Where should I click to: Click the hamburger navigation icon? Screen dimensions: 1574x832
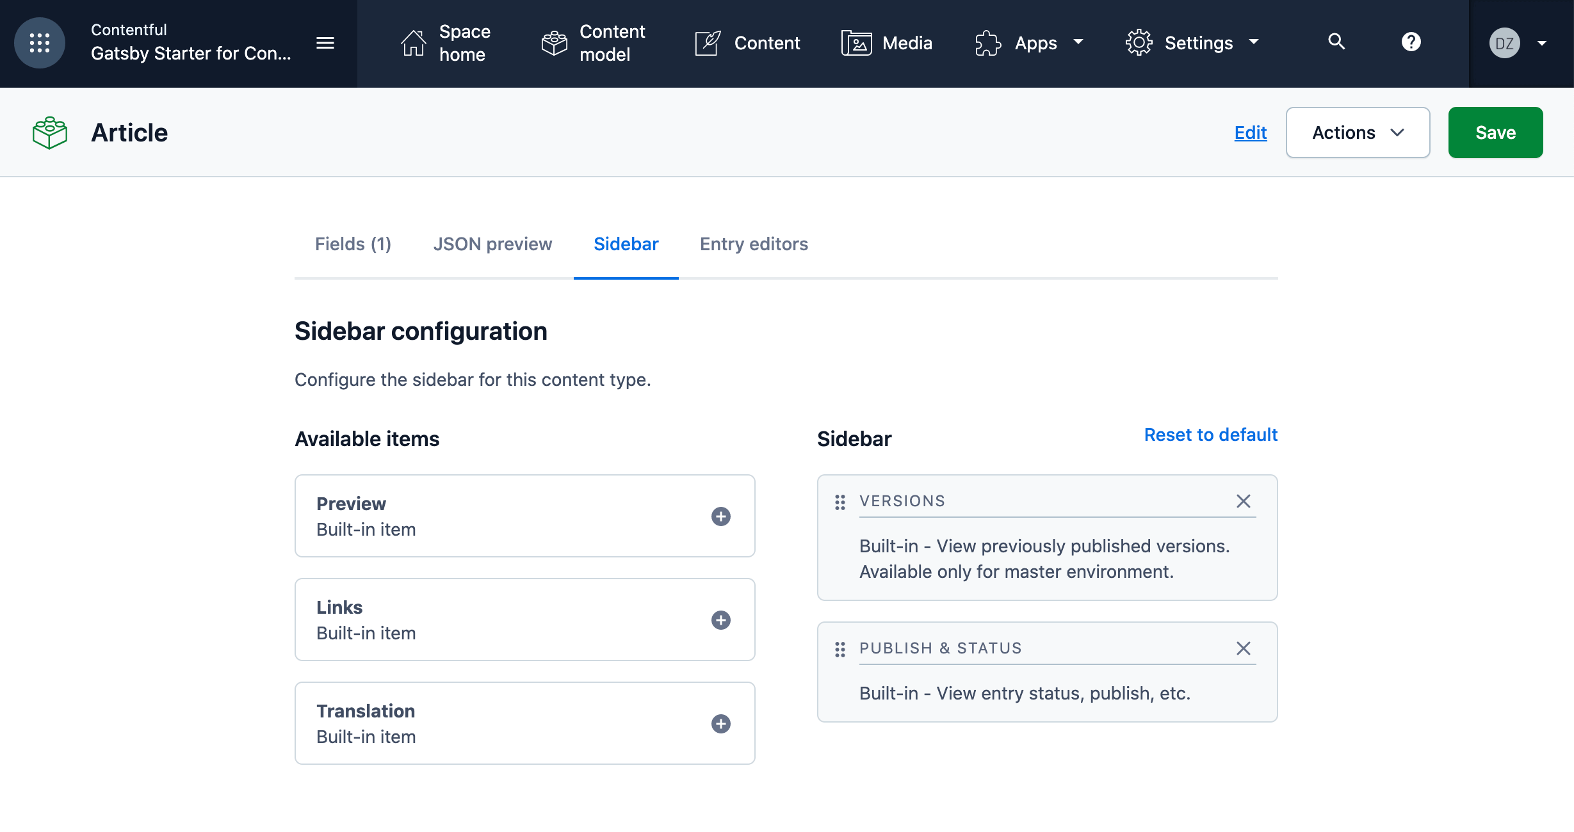(325, 43)
